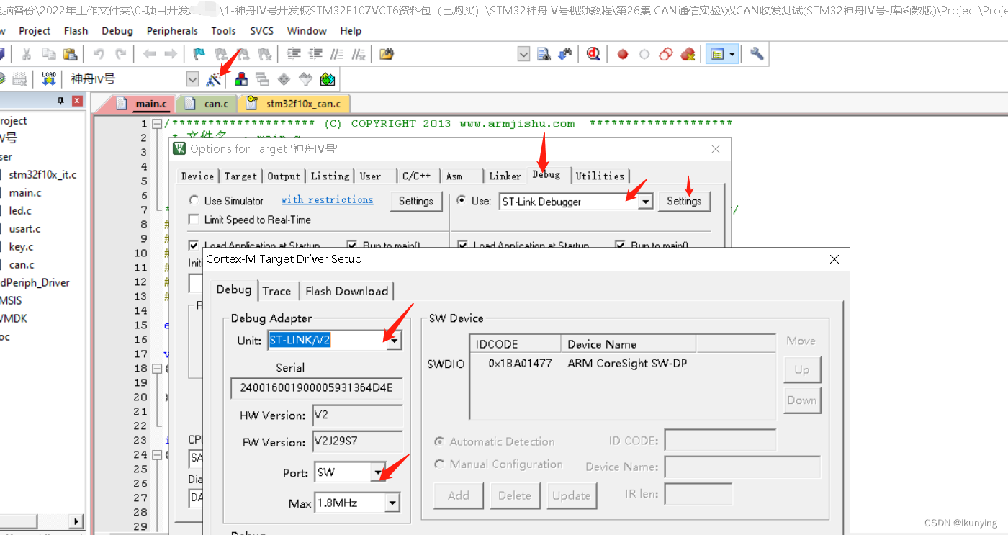Toggle left Run to main() checkbox
1008x535 pixels.
[x=351, y=245]
